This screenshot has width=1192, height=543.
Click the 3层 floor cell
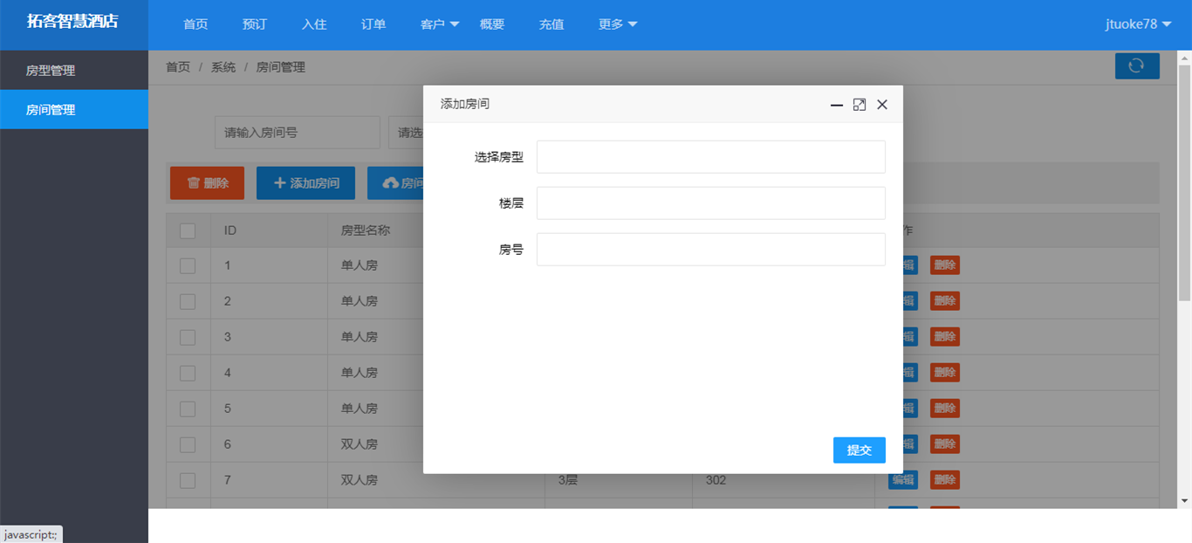(568, 480)
